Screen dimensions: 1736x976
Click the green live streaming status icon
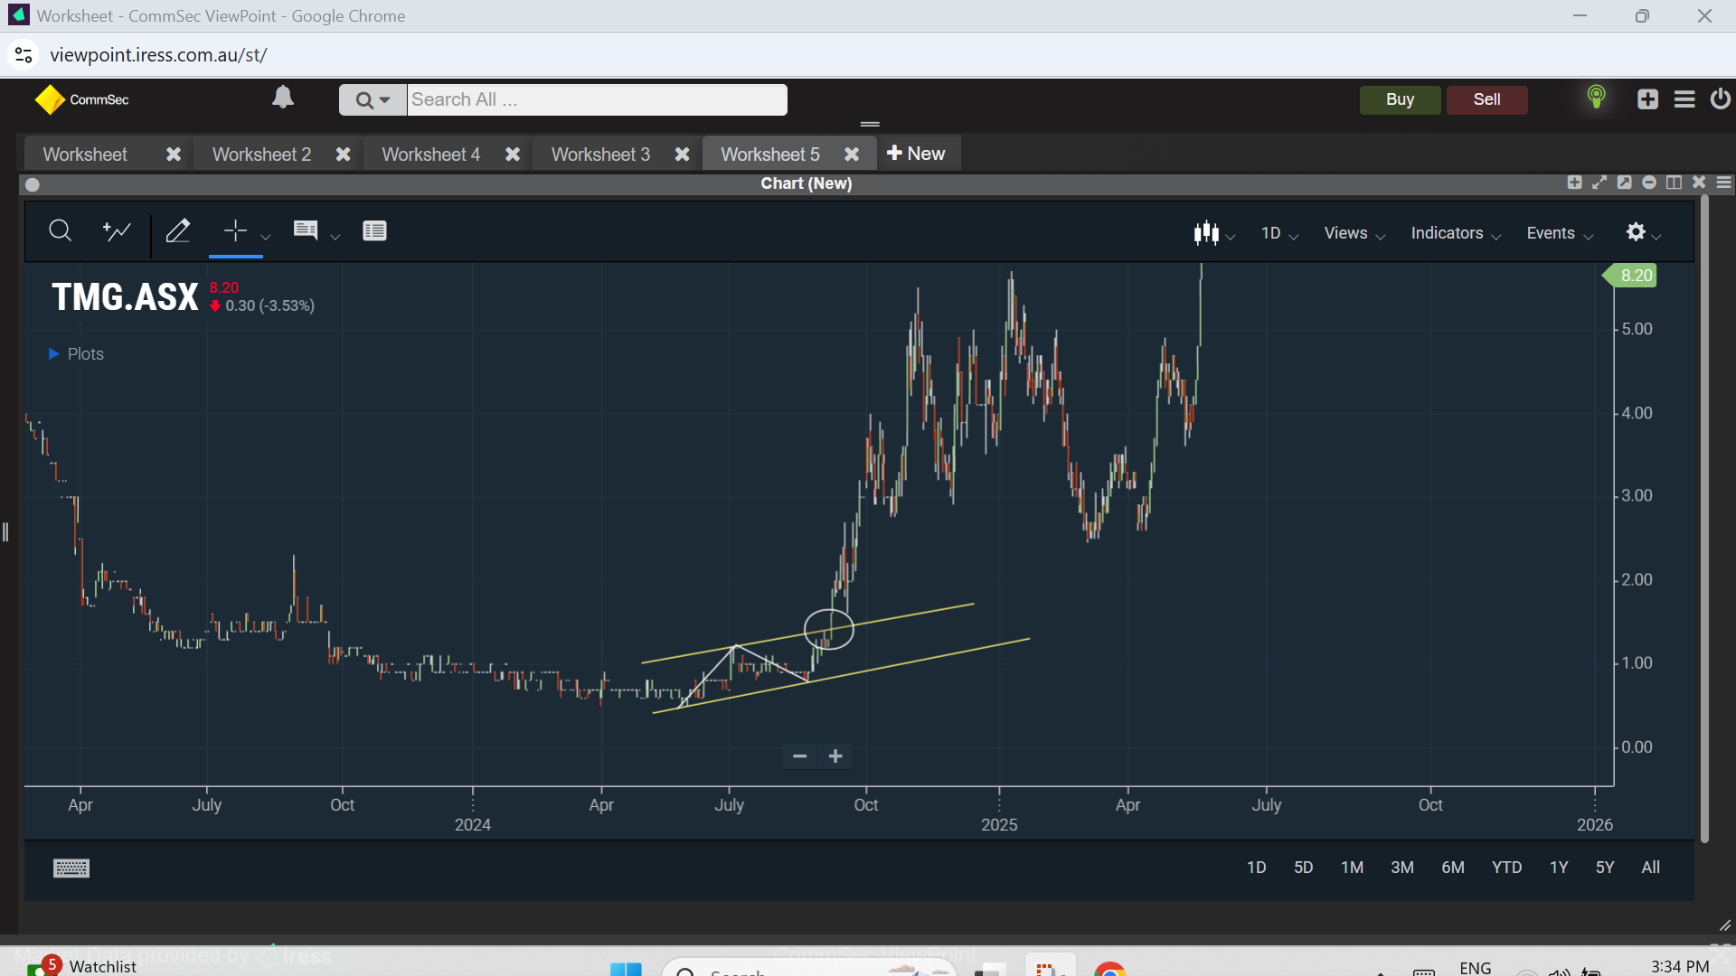tap(1596, 98)
